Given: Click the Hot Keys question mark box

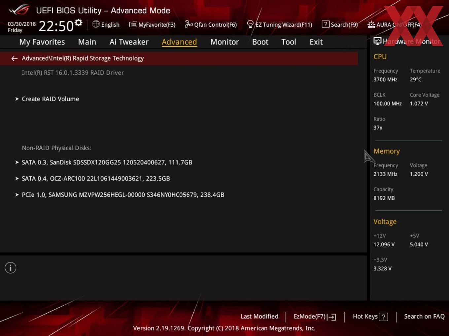Looking at the screenshot, I should [383, 317].
